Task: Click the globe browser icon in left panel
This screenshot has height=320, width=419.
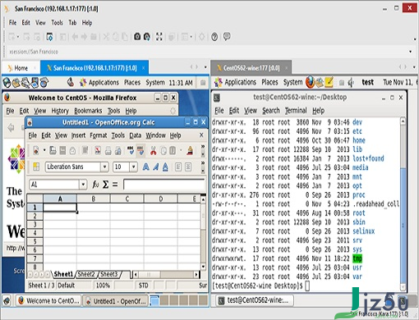Action: [x=7, y=83]
